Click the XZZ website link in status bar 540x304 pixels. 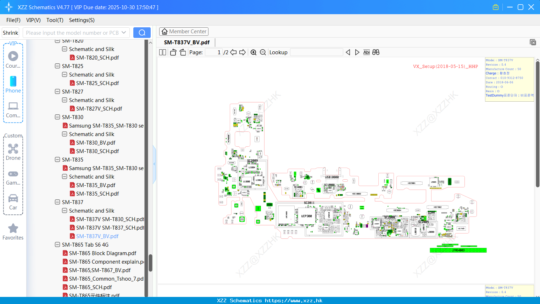(x=294, y=300)
